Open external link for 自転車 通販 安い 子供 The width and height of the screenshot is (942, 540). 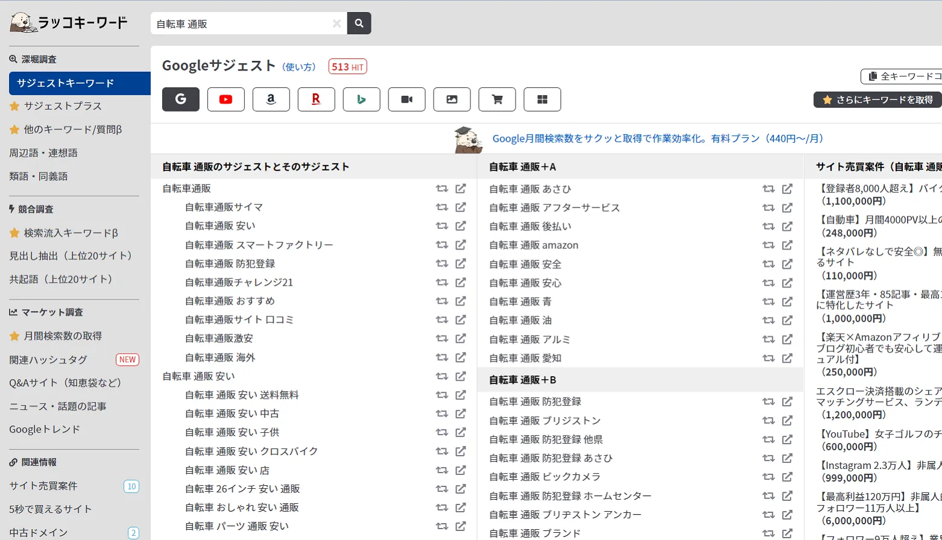pos(461,432)
